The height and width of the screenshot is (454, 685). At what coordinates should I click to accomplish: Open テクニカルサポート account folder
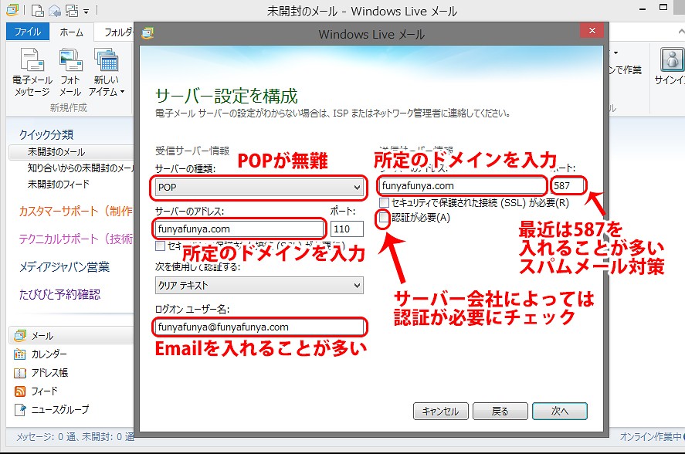pos(76,239)
